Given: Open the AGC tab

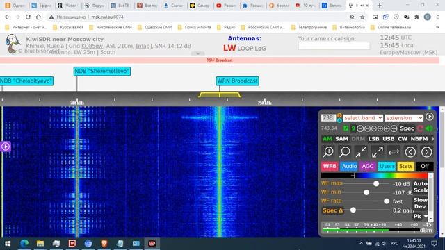Looking at the screenshot, I should [x=368, y=166].
